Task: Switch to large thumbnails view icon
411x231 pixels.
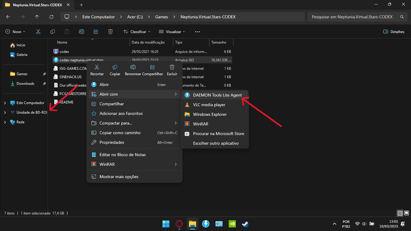Action: click(x=406, y=213)
